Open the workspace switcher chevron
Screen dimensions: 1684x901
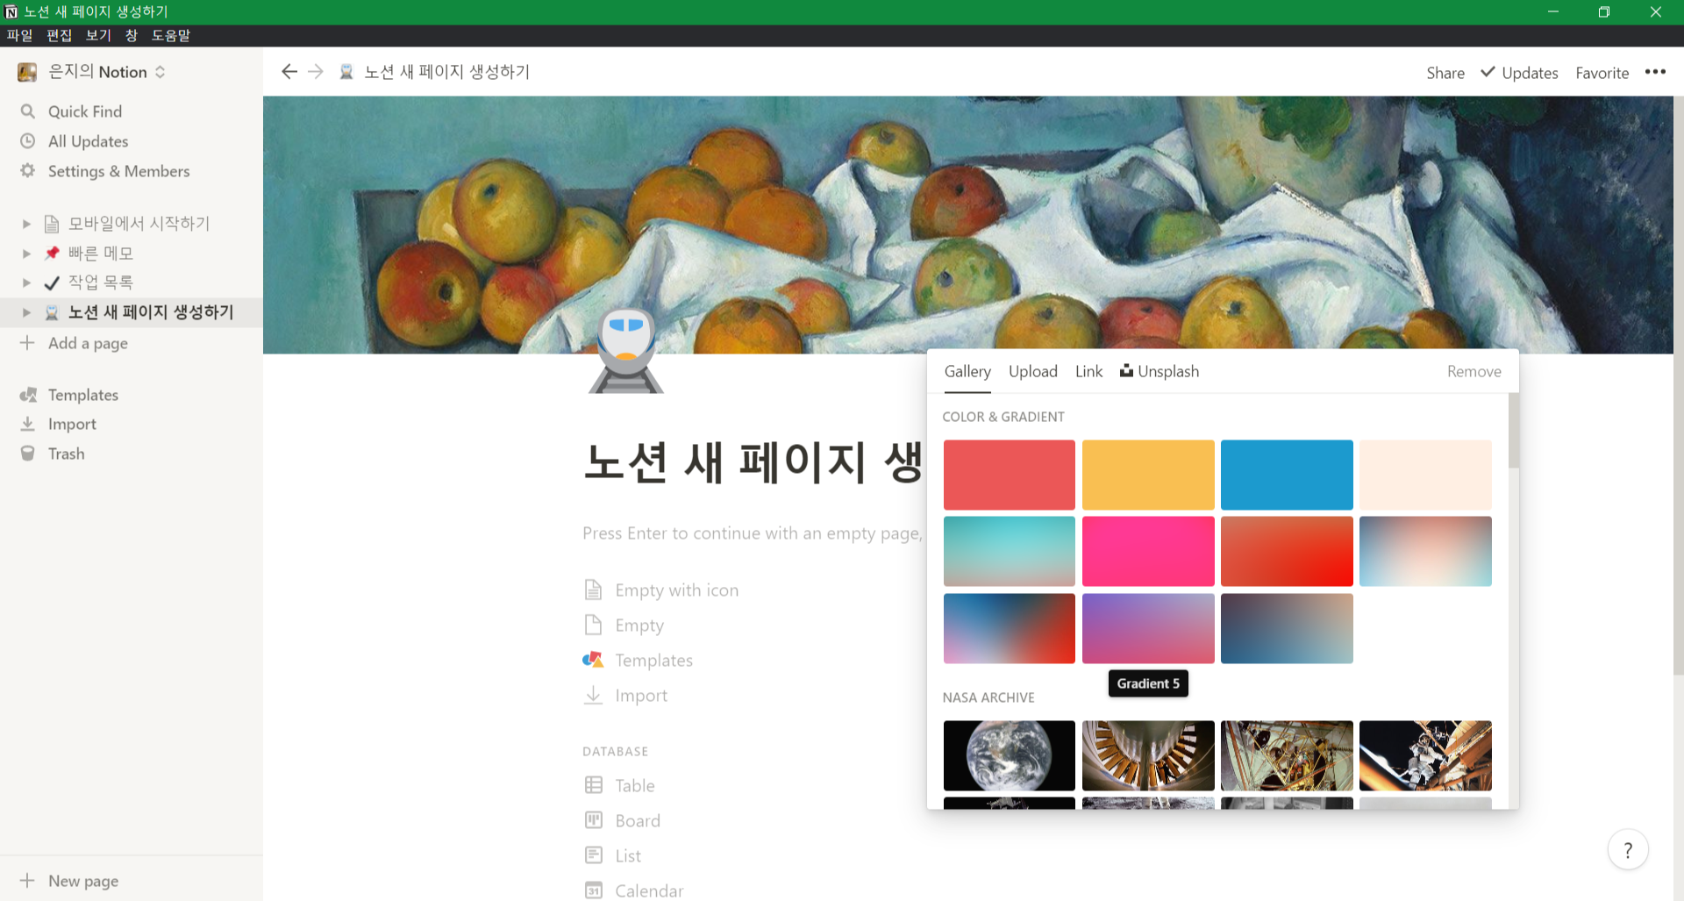[x=160, y=72]
